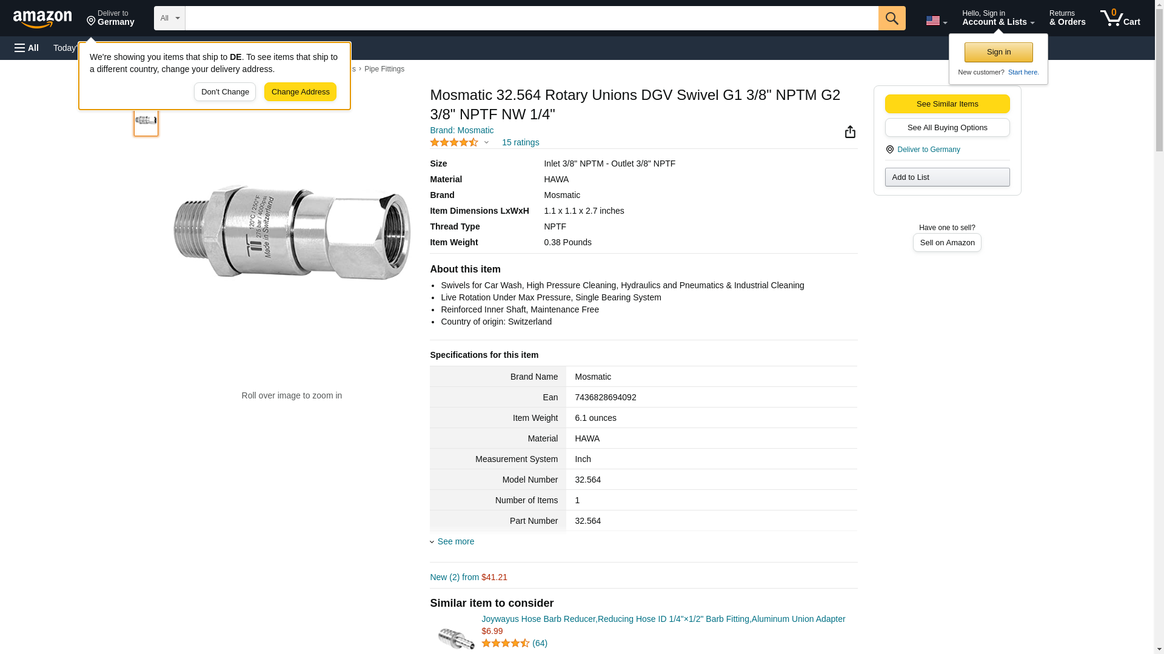Click the star rating display
Viewport: 1164px width, 654px height.
click(x=454, y=142)
